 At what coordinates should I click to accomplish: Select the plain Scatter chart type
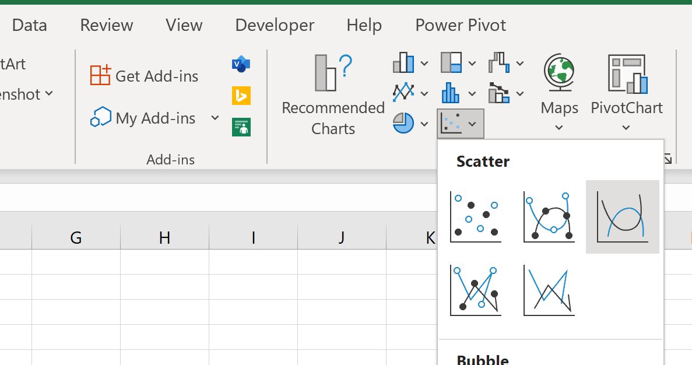pyautogui.click(x=476, y=216)
